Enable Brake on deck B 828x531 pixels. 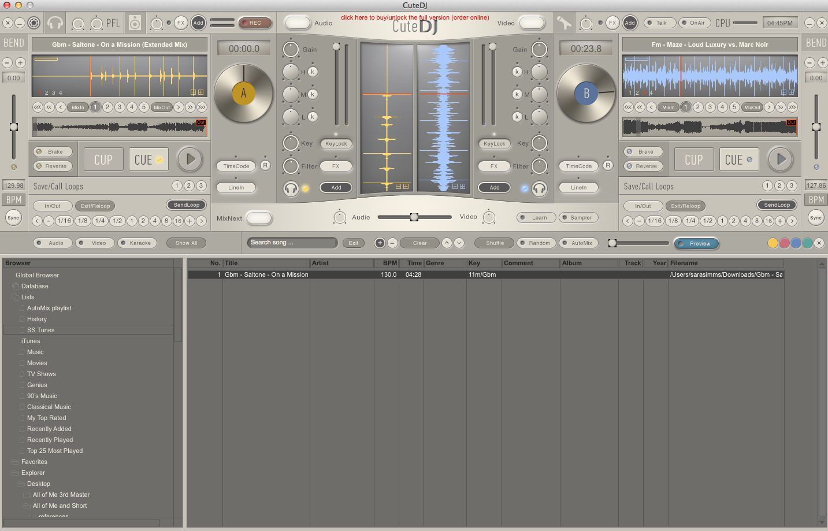[643, 151]
